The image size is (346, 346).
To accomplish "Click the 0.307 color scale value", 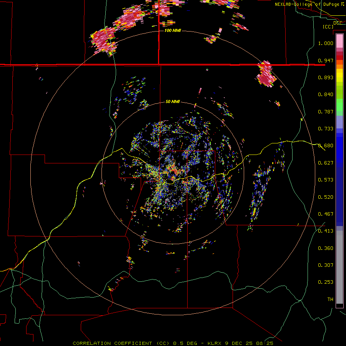I will [326, 265].
